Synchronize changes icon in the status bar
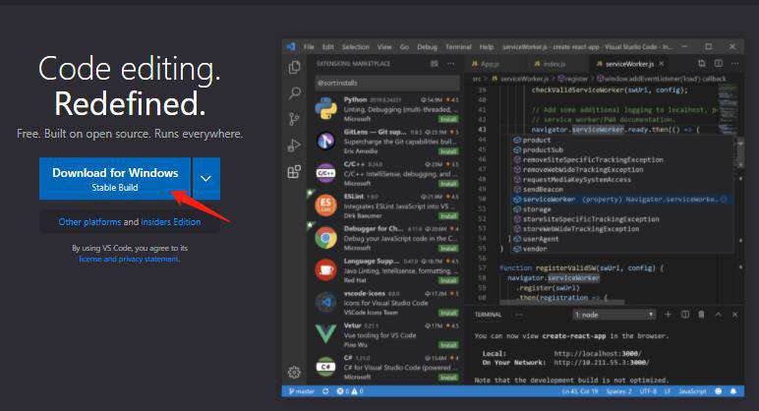Viewport: 759px width, 411px height. [x=325, y=391]
